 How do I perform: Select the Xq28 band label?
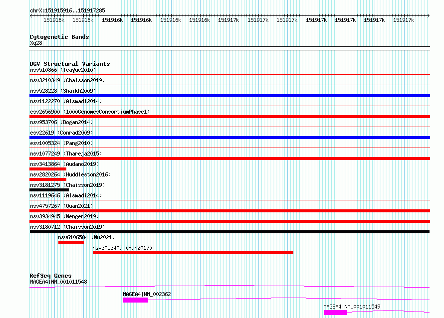[36, 43]
